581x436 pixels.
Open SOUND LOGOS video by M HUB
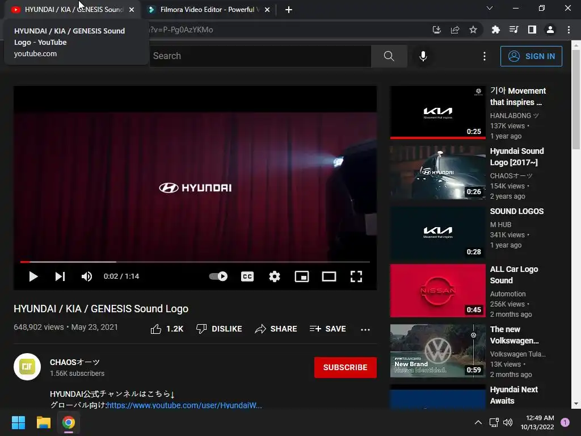(x=437, y=232)
